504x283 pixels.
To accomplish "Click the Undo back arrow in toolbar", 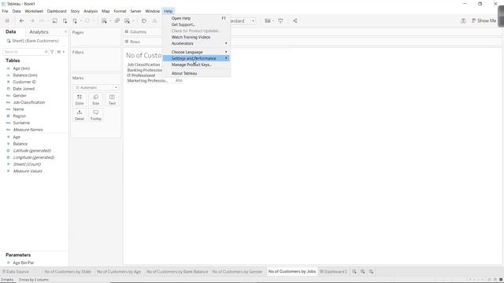I will coord(21,21).
